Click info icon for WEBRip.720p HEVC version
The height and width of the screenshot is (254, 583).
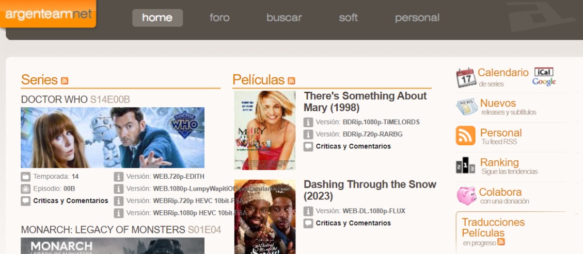119,201
